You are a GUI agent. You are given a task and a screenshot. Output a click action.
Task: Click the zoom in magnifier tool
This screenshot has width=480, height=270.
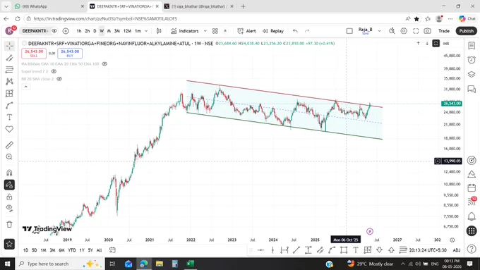[x=9, y=157]
